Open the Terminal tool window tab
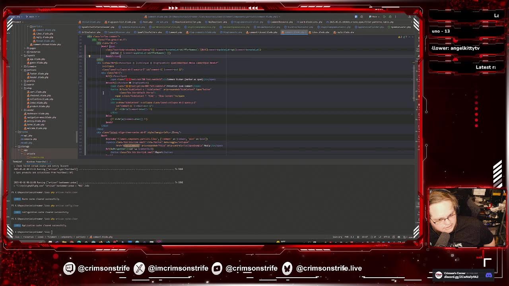Viewport: 509px width, 286px height. [17, 162]
